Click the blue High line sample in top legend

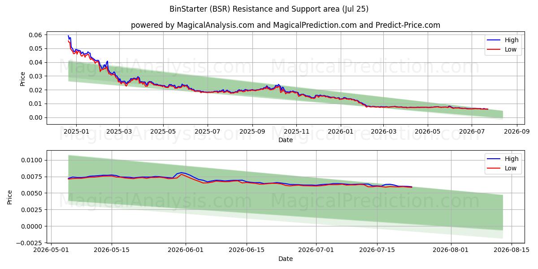495,40
